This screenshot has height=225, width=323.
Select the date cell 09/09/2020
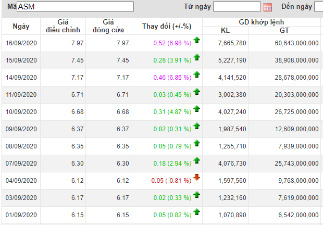(x=21, y=129)
